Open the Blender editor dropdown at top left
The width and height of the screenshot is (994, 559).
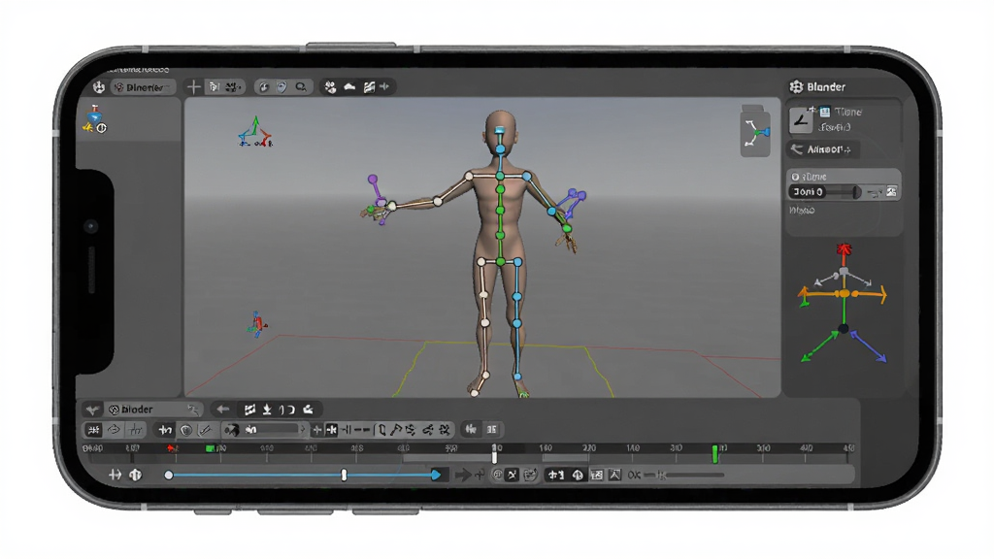point(144,87)
